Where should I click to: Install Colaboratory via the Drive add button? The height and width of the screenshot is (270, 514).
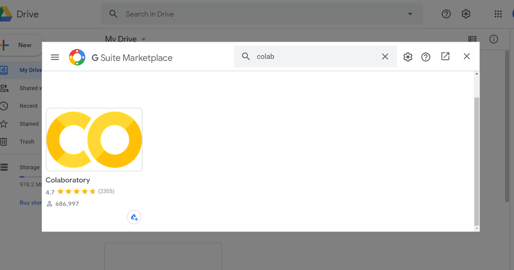tap(134, 217)
